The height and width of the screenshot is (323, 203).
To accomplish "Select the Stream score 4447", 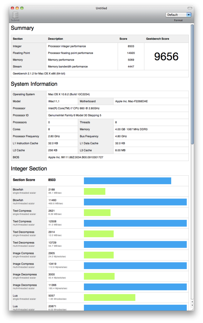I will [131, 67].
